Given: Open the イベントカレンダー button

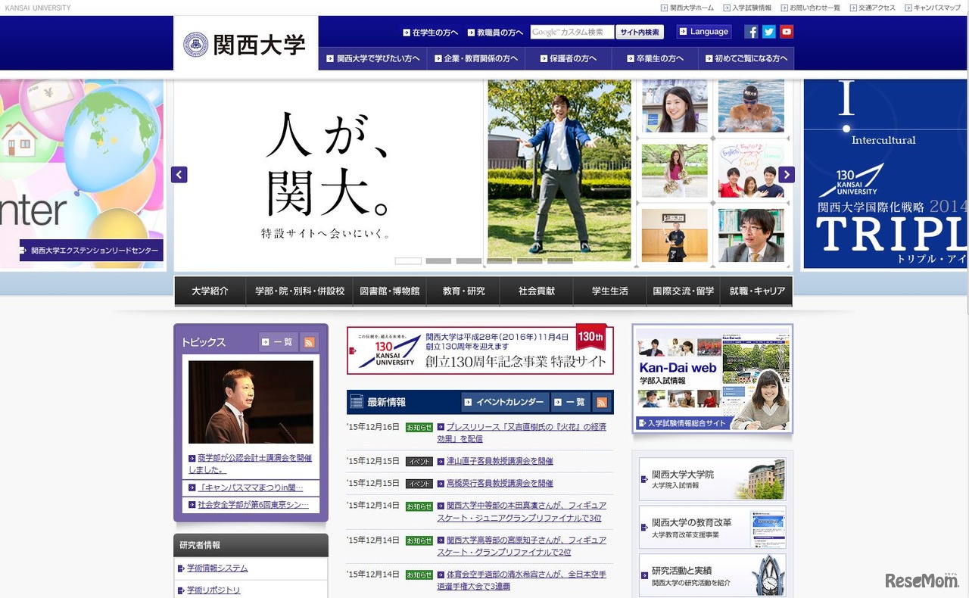Looking at the screenshot, I should pos(505,402).
